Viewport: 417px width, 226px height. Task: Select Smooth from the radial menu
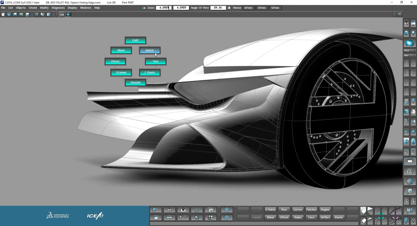135,83
